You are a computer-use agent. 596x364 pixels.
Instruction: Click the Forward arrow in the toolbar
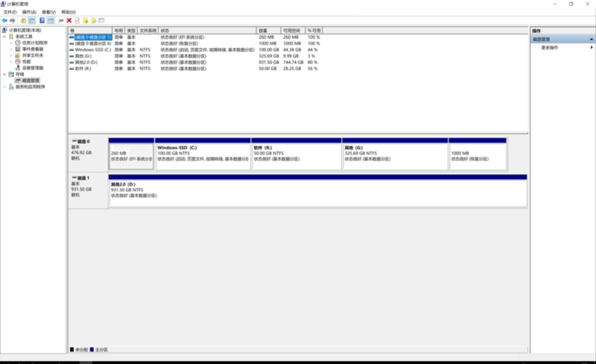13,20
